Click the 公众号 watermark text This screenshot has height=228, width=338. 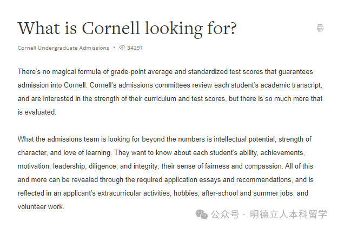click(225, 214)
